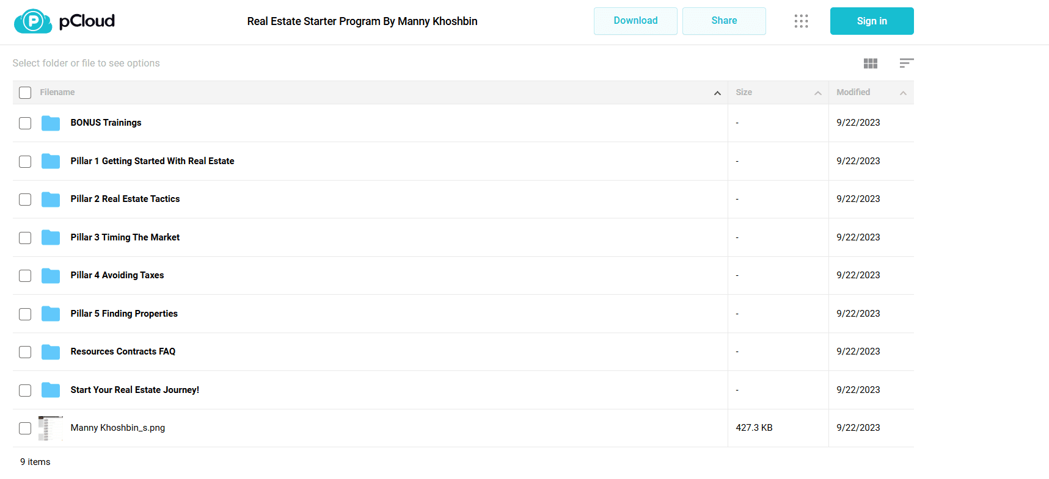Switch to grid view layout
This screenshot has width=1049, height=479.
click(871, 63)
